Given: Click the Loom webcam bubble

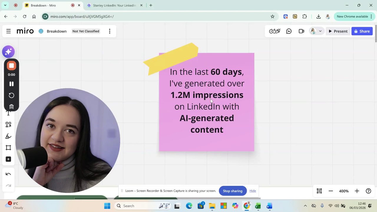Looking at the screenshot, I should 68,140.
